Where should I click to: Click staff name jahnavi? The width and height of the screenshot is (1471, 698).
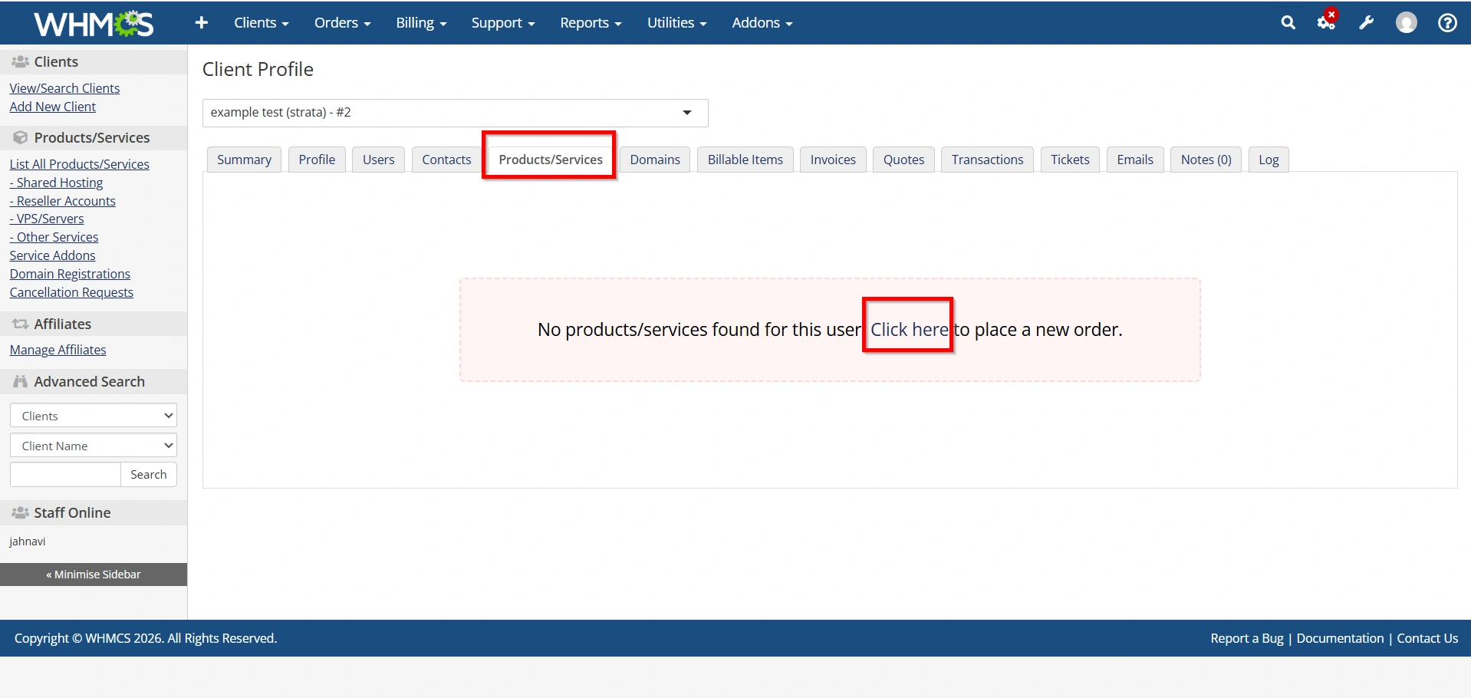point(28,542)
